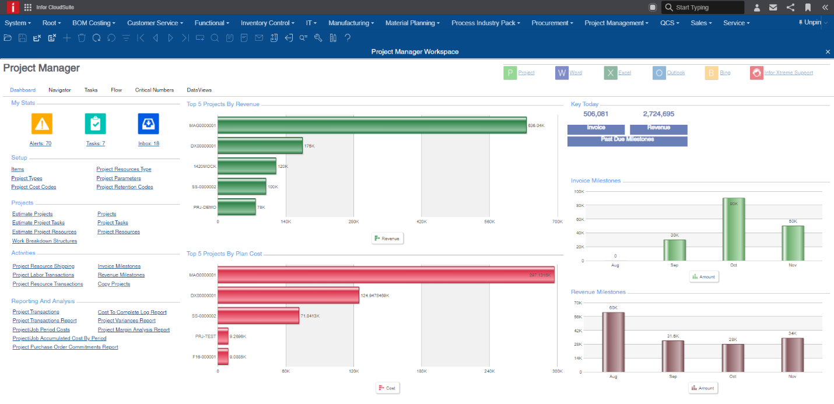Screen dimensions: 834x404
Task: Click the open folder toolbar icon
Action: point(8,38)
